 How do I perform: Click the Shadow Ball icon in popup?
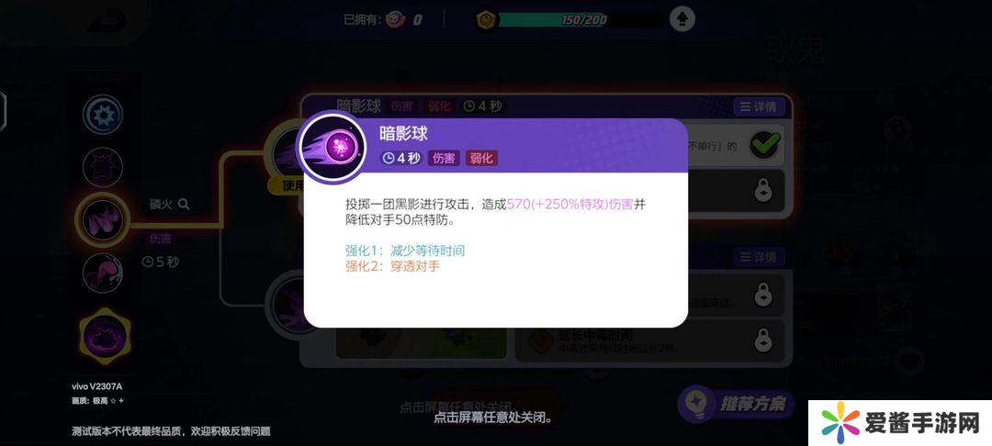[x=333, y=147]
